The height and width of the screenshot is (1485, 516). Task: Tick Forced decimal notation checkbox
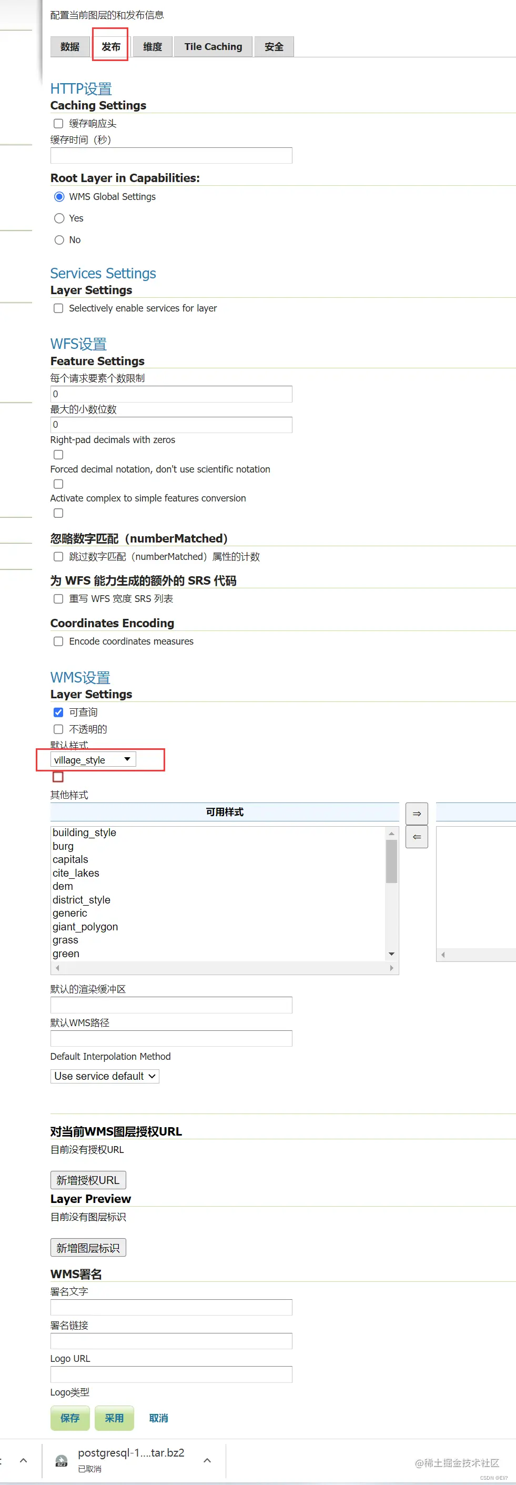(58, 484)
